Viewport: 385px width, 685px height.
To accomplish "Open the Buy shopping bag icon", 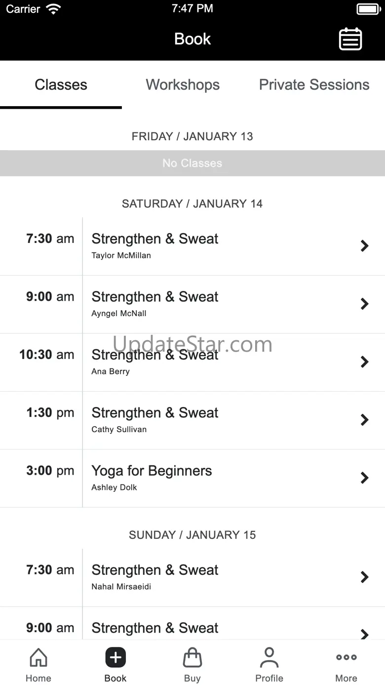I will pyautogui.click(x=192, y=658).
